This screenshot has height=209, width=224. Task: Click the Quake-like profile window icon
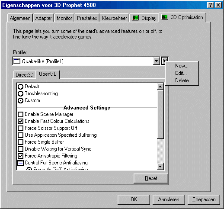17,61
